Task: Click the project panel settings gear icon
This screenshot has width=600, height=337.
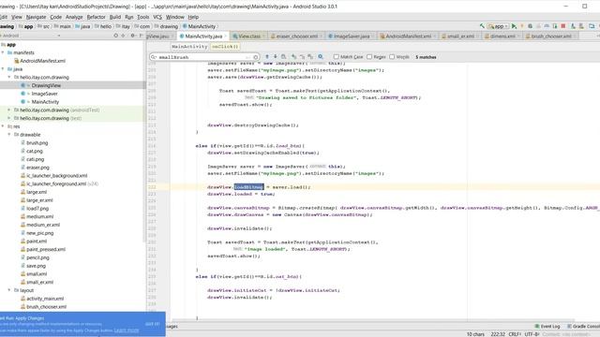Action: (133, 36)
